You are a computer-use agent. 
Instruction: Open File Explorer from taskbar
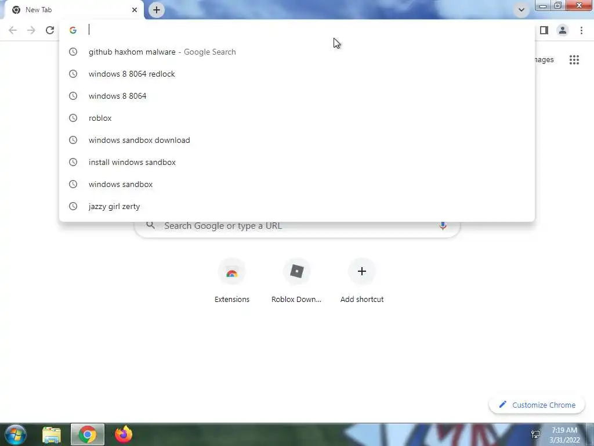[52, 434]
